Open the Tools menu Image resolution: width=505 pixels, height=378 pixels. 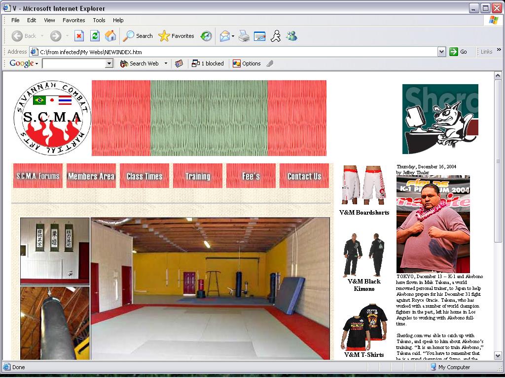[99, 20]
